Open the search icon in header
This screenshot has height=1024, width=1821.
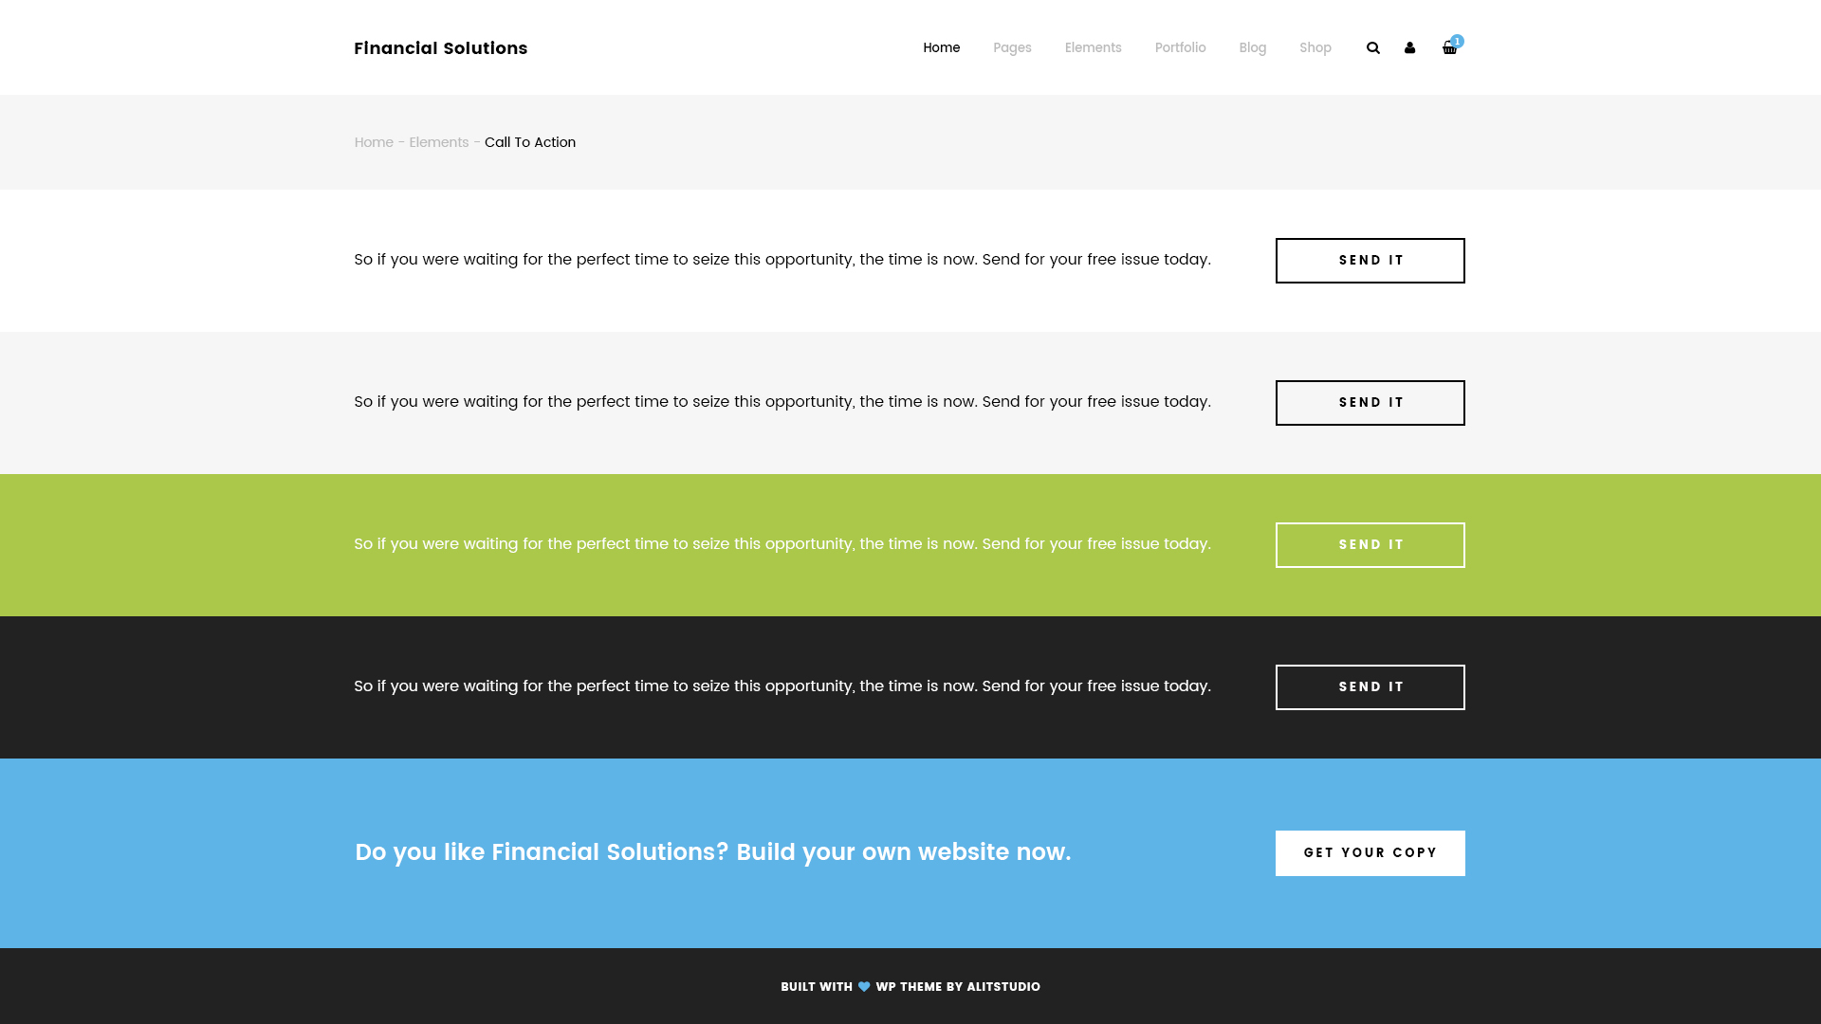[1372, 47]
